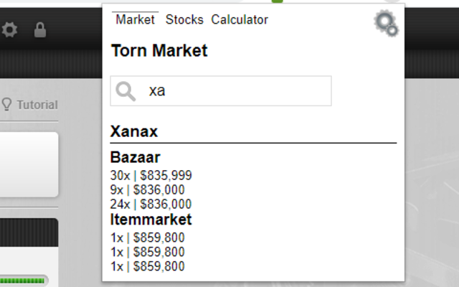Click the Bazaar section heading

pos(136,157)
